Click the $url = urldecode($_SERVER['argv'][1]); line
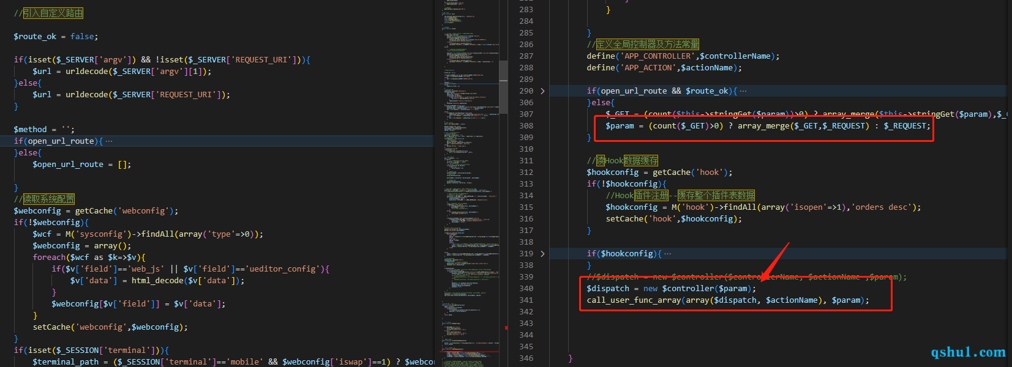Image resolution: width=1012 pixels, height=367 pixels. click(122, 72)
